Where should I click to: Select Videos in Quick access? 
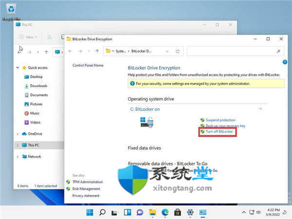click(x=35, y=122)
